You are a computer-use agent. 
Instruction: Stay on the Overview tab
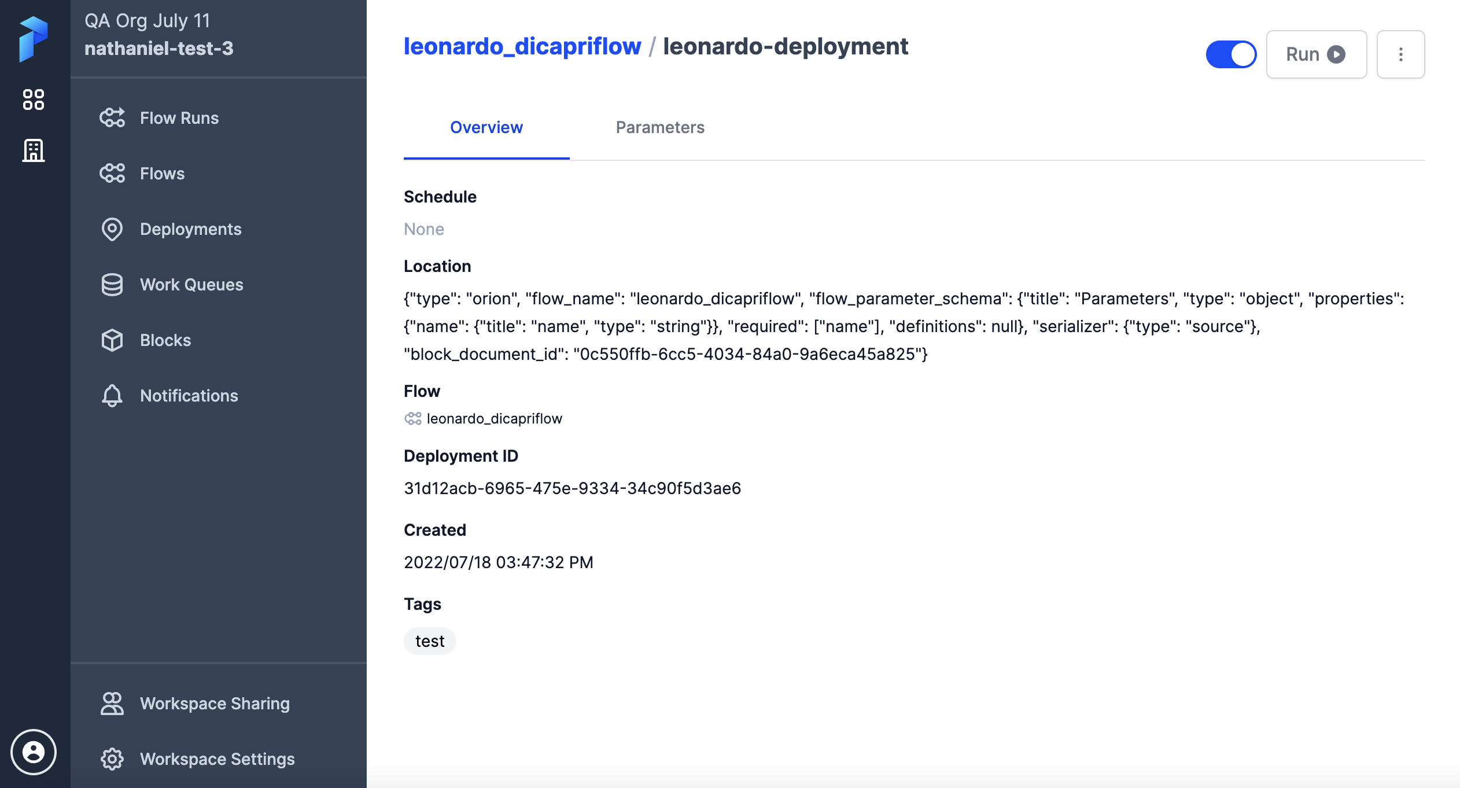coord(486,127)
